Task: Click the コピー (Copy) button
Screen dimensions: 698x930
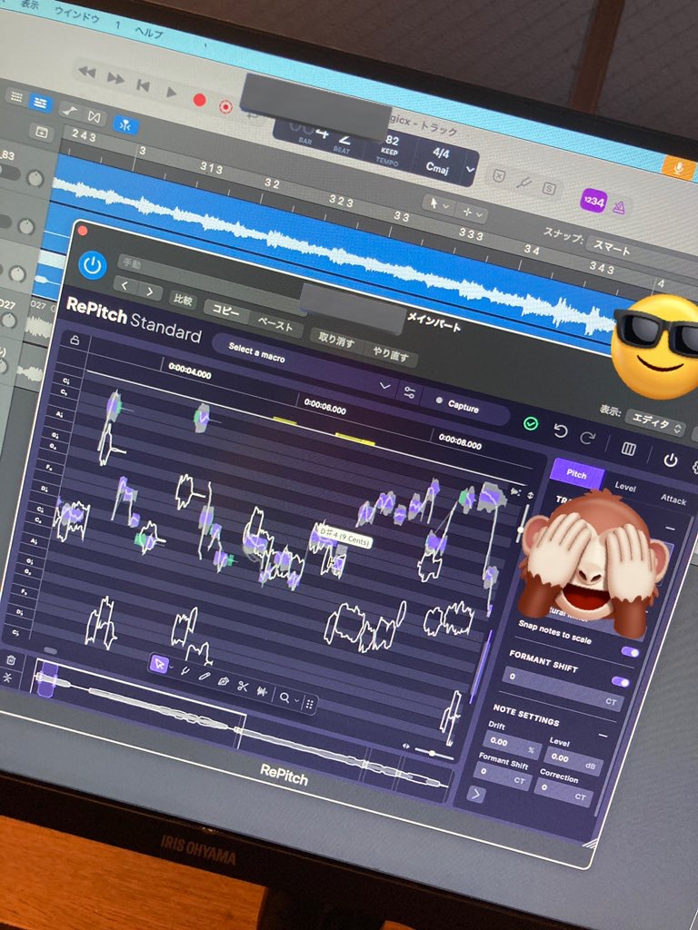Action: pos(225,311)
